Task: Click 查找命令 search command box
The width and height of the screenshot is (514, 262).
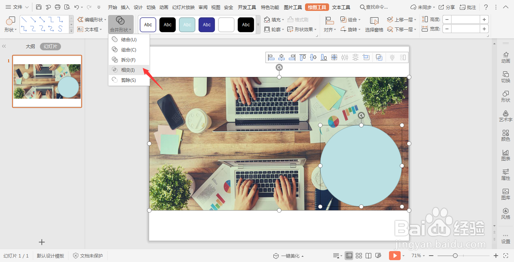Action: pyautogui.click(x=374, y=7)
